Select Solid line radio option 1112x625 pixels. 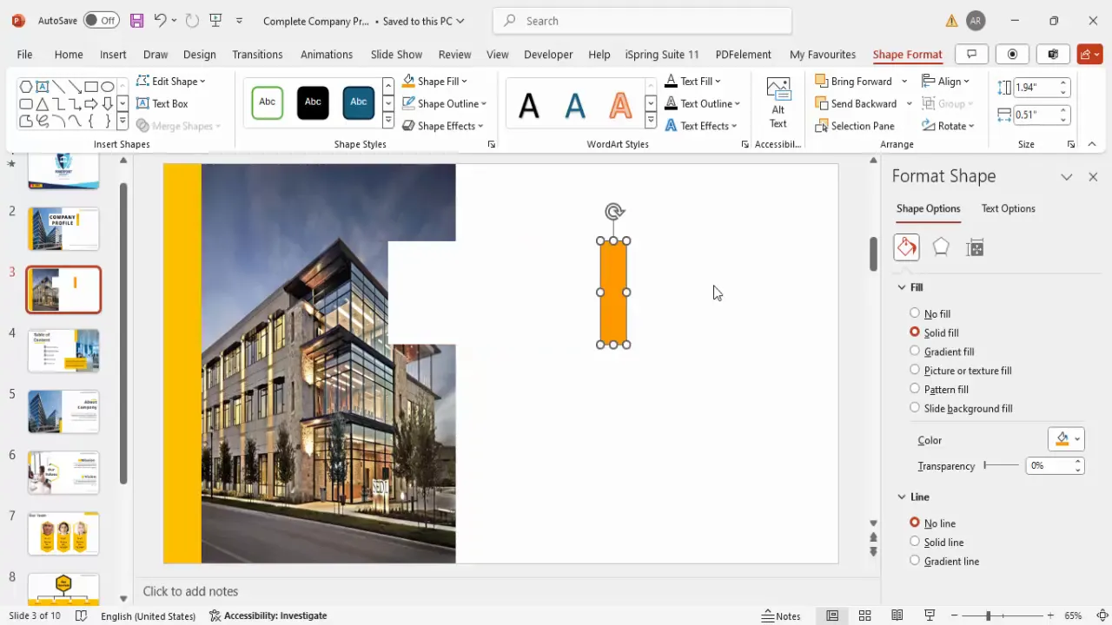tap(915, 542)
